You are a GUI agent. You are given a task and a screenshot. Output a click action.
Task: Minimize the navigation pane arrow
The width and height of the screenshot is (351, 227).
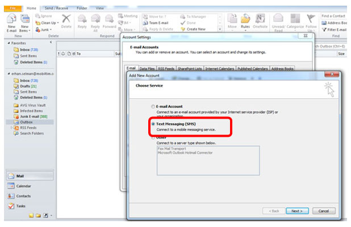coord(51,42)
